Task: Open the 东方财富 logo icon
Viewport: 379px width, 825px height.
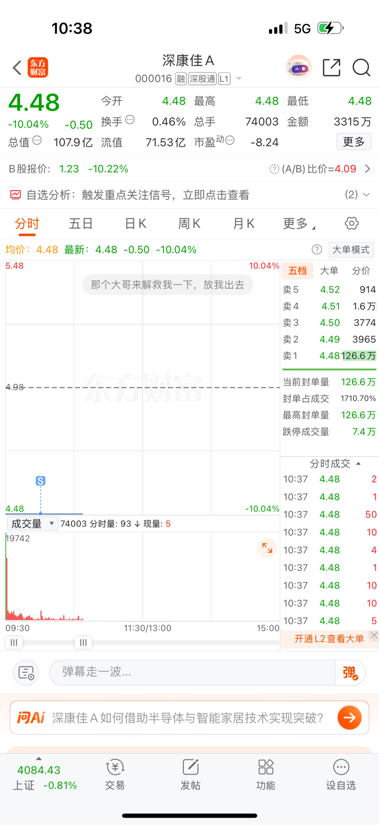Action: click(x=38, y=68)
